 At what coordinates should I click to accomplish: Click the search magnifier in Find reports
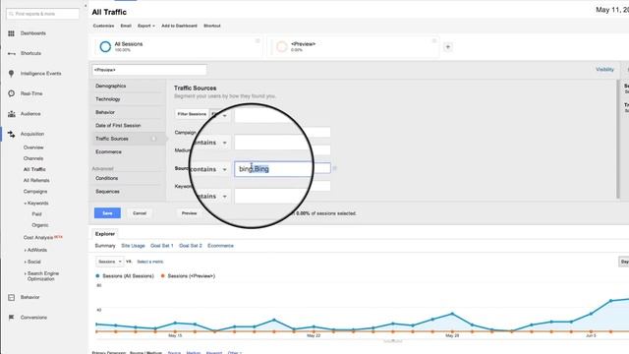click(x=11, y=14)
